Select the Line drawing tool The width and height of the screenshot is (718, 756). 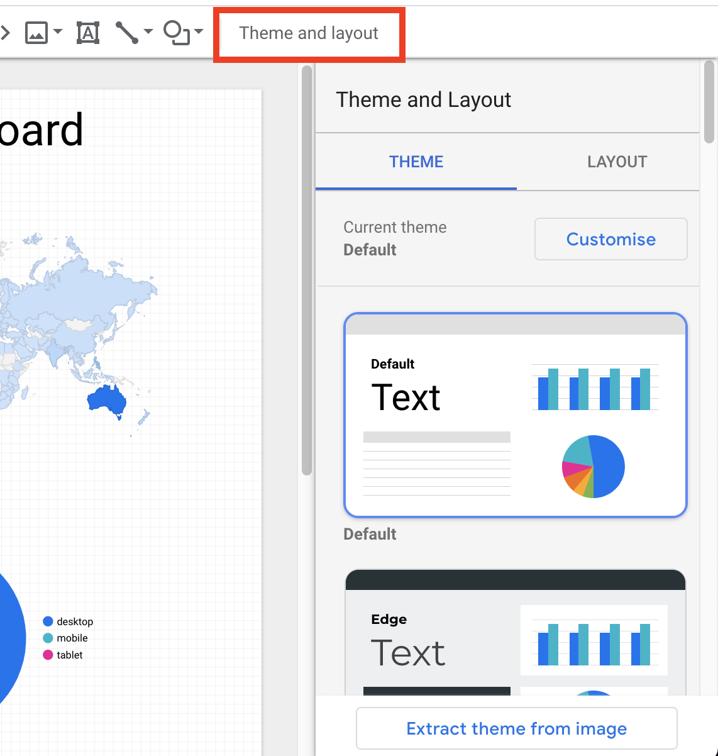126,32
